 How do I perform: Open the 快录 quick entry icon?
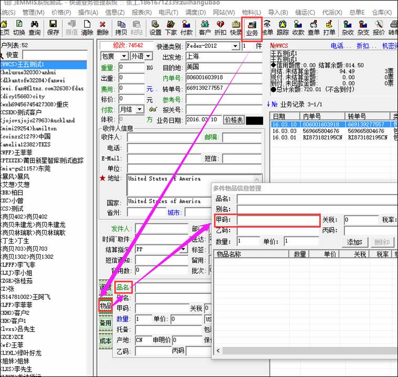pyautogui.click(x=236, y=28)
